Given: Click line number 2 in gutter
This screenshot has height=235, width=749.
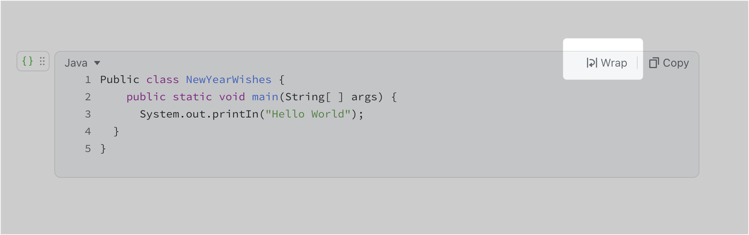Looking at the screenshot, I should click(x=88, y=97).
